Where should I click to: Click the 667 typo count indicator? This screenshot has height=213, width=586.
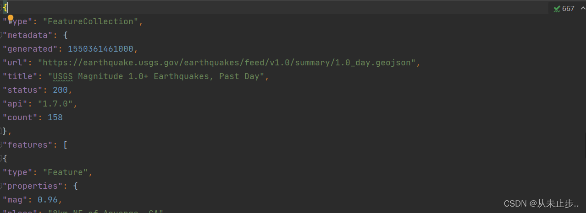click(x=568, y=8)
